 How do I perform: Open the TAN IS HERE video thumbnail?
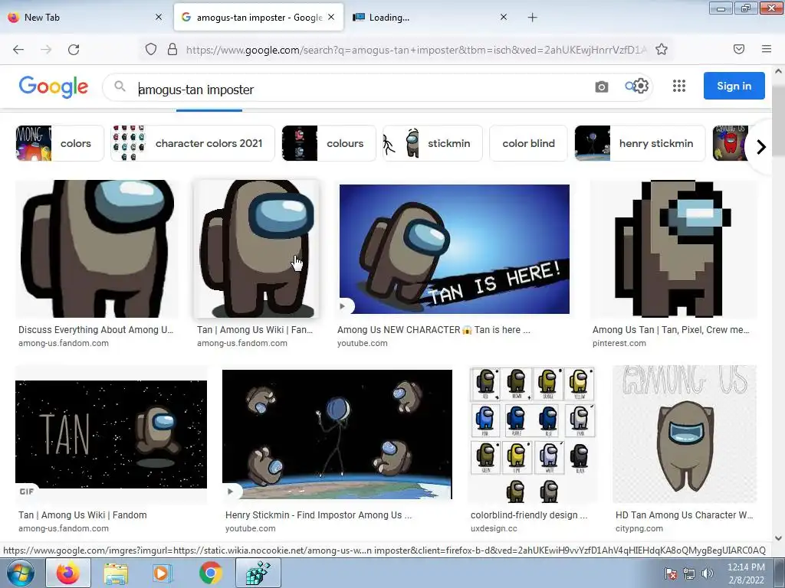[454, 249]
